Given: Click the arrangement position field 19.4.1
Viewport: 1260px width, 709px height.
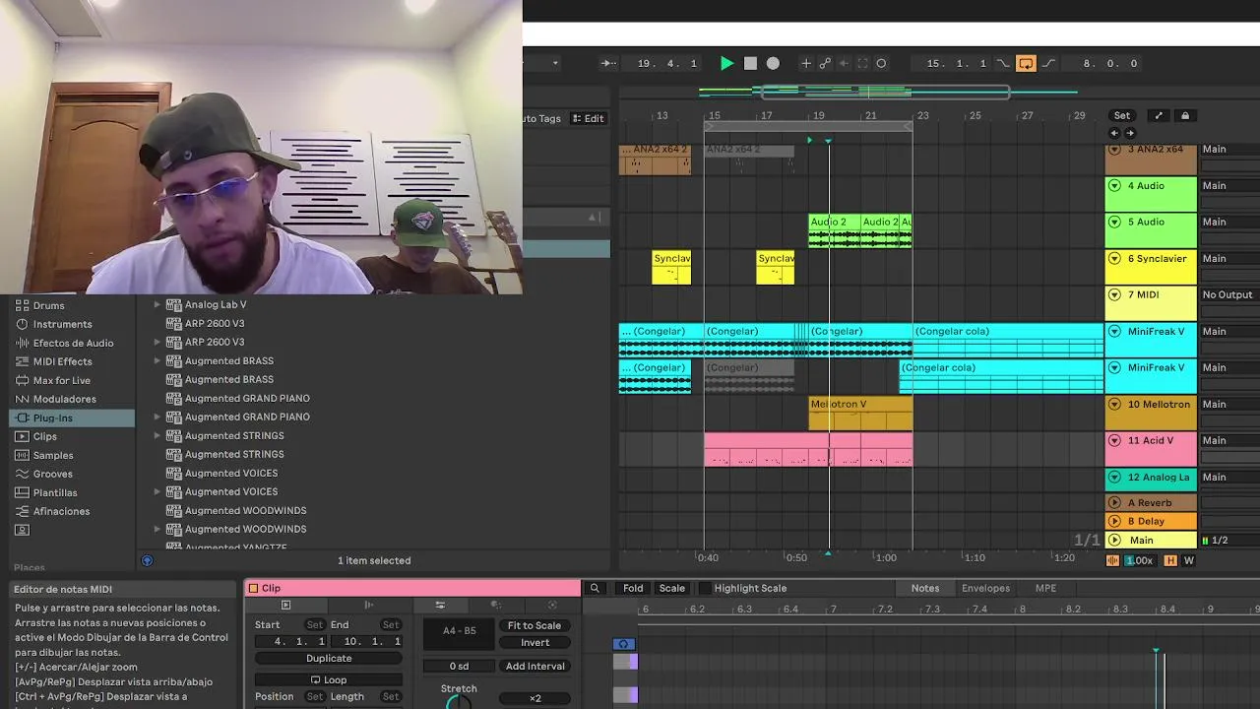Looking at the screenshot, I should click(666, 63).
